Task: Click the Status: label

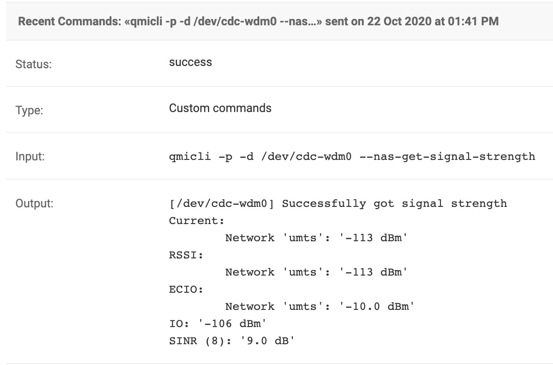Action: [x=33, y=64]
